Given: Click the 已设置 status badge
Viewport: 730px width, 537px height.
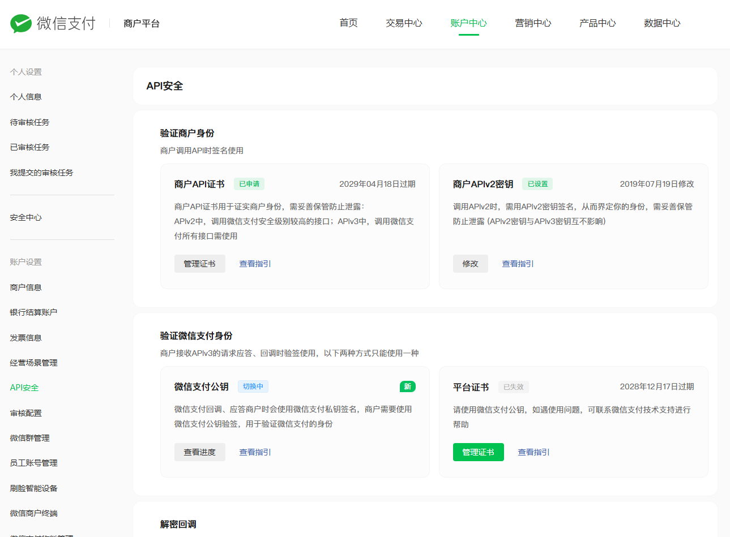Looking at the screenshot, I should click(537, 184).
